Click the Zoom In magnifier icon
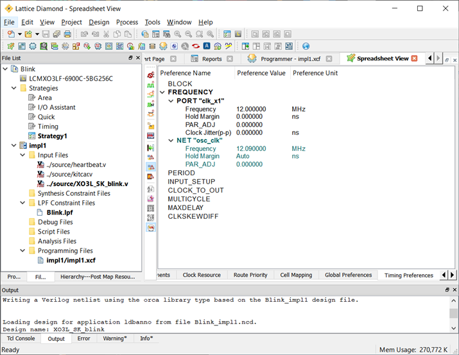The width and height of the screenshot is (459, 355). (x=177, y=34)
